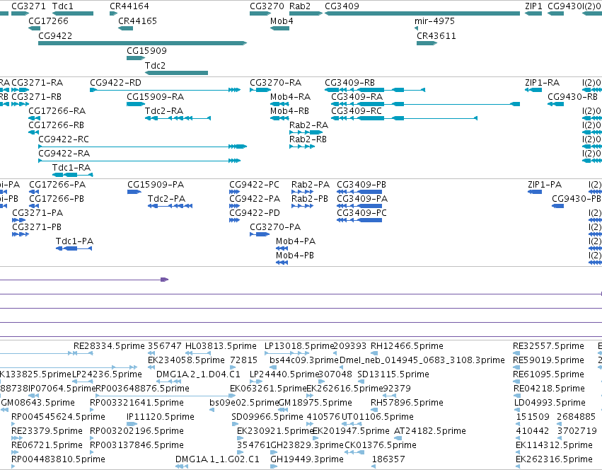The image size is (602, 470).
Task: Click the Tdc2 gene feature bar
Action: (x=176, y=73)
